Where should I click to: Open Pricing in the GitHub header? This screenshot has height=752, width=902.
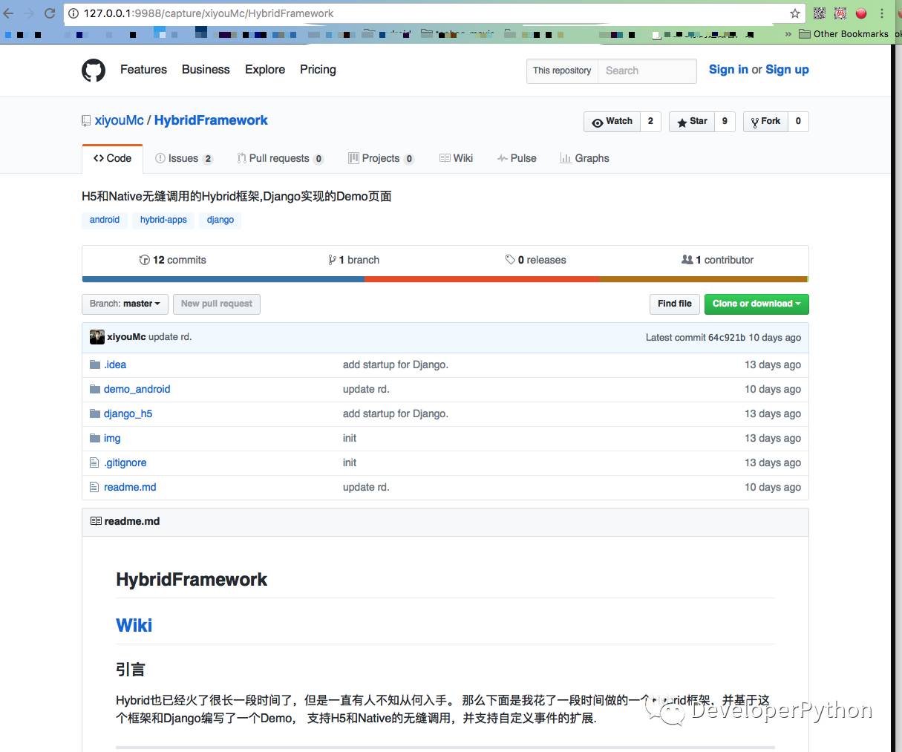(x=318, y=70)
